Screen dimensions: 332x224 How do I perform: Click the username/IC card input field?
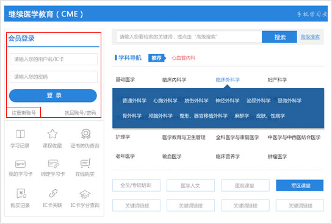click(x=54, y=59)
